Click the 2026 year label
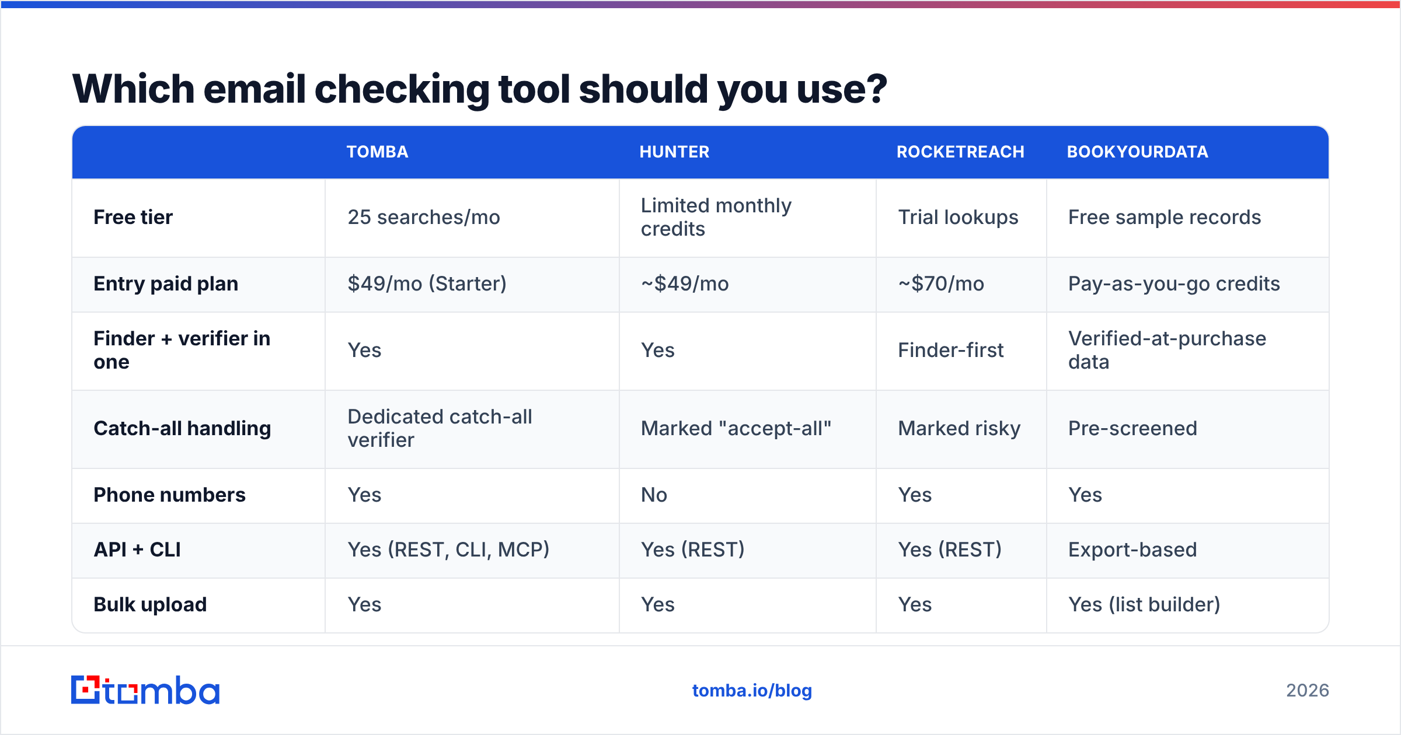Image resolution: width=1401 pixels, height=735 pixels. click(1308, 691)
